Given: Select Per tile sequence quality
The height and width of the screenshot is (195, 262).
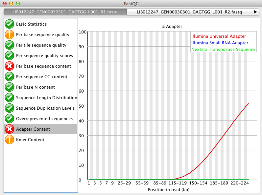Looking at the screenshot, I should [41, 45].
